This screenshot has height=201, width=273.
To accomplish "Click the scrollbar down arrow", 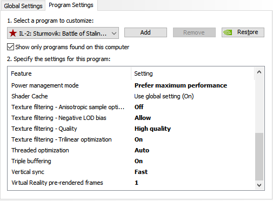I will click(259, 185).
